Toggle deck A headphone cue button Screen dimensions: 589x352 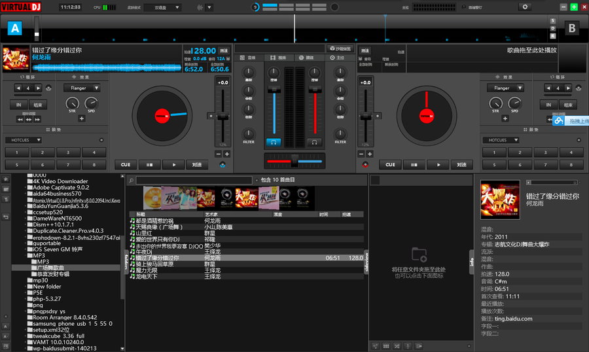tap(274, 143)
